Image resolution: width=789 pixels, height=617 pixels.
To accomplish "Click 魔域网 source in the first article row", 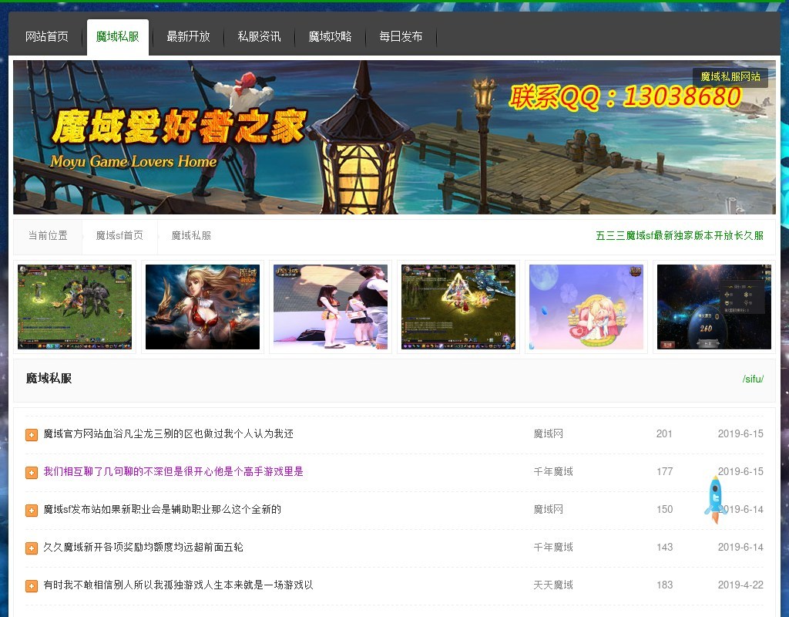I will (x=548, y=433).
